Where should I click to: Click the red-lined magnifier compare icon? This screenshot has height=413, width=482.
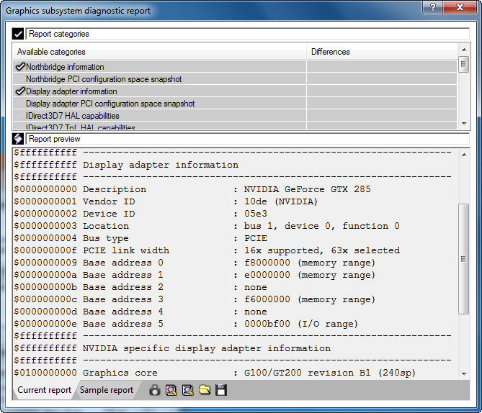click(171, 390)
